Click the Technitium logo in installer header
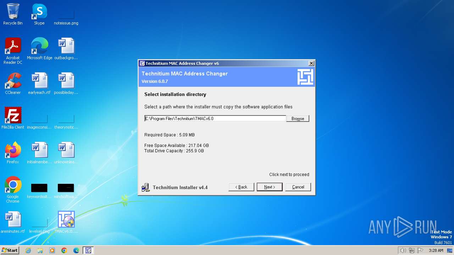 coord(305,77)
